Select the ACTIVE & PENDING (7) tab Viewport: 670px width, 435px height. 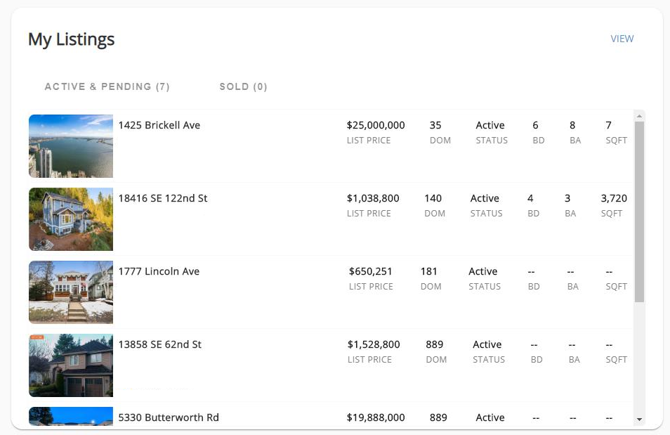106,86
